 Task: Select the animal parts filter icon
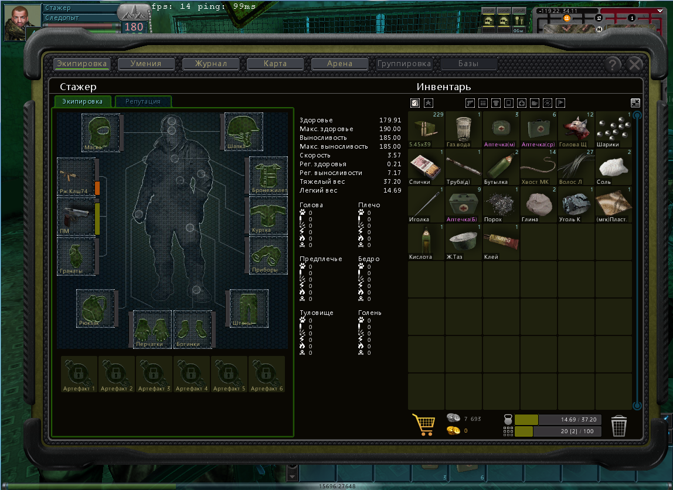click(x=535, y=103)
